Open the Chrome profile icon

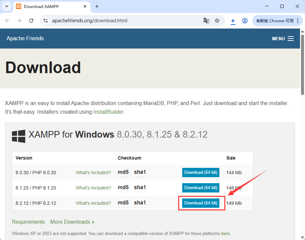click(x=245, y=21)
